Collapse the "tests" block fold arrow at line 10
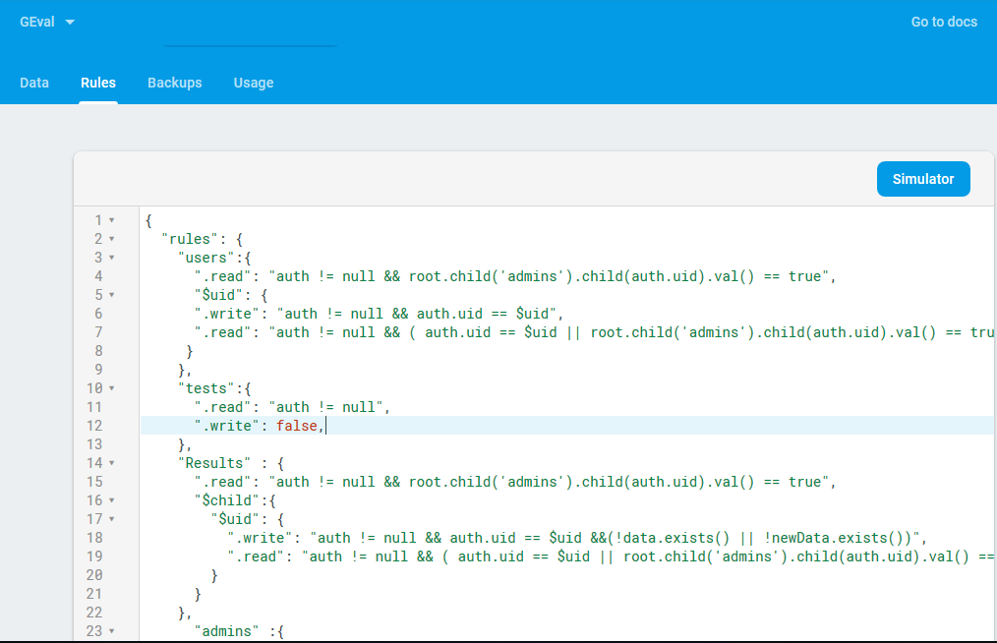Screen dimensions: 997x643 click(x=112, y=388)
